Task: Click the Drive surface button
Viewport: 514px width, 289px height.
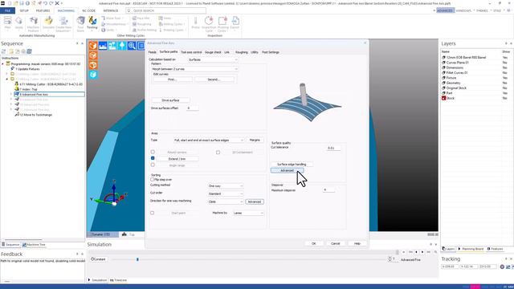Action: 171,100
